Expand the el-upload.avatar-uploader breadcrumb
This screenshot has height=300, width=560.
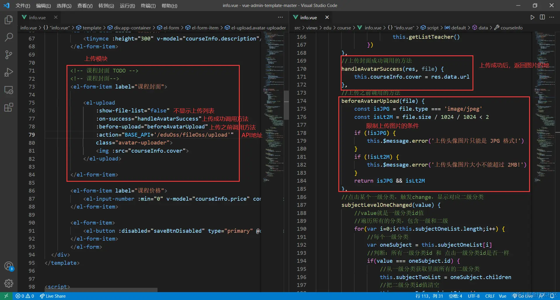pos(256,28)
